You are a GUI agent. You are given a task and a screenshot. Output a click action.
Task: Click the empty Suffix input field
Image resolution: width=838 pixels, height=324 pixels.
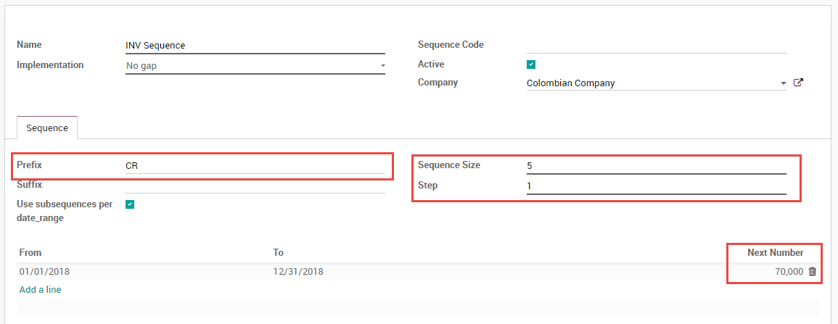click(255, 185)
